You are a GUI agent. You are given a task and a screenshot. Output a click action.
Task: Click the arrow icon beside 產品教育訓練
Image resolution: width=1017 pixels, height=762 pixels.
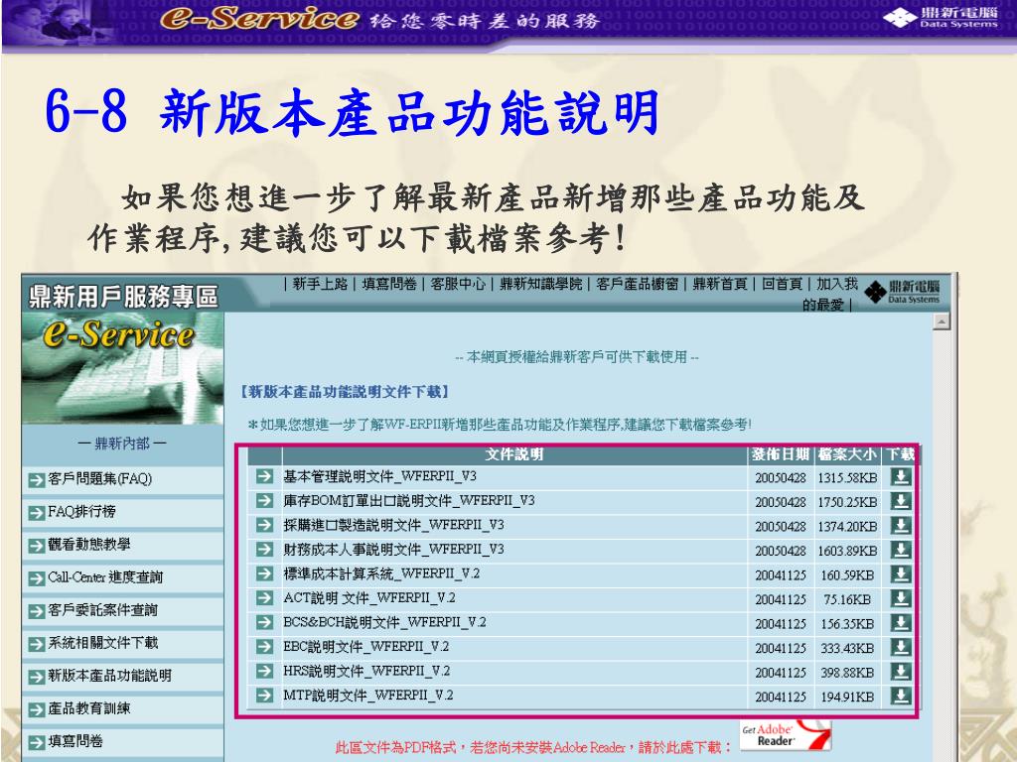[37, 709]
